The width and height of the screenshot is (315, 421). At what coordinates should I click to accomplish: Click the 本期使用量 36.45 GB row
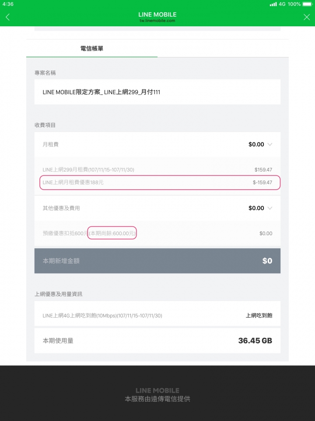(x=157, y=341)
